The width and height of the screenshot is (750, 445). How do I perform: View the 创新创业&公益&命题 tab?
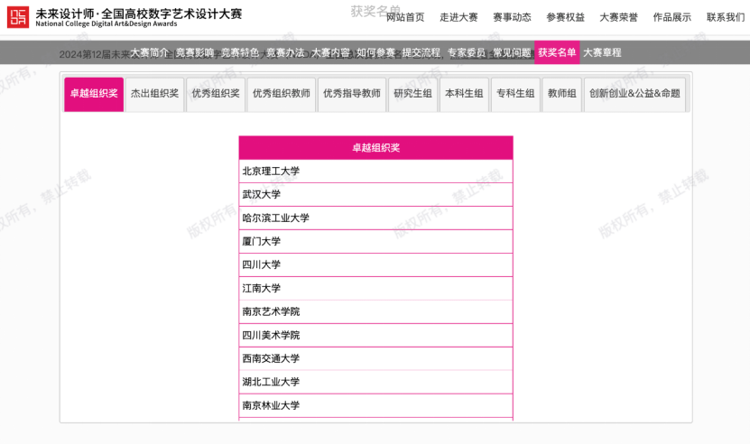pos(635,94)
